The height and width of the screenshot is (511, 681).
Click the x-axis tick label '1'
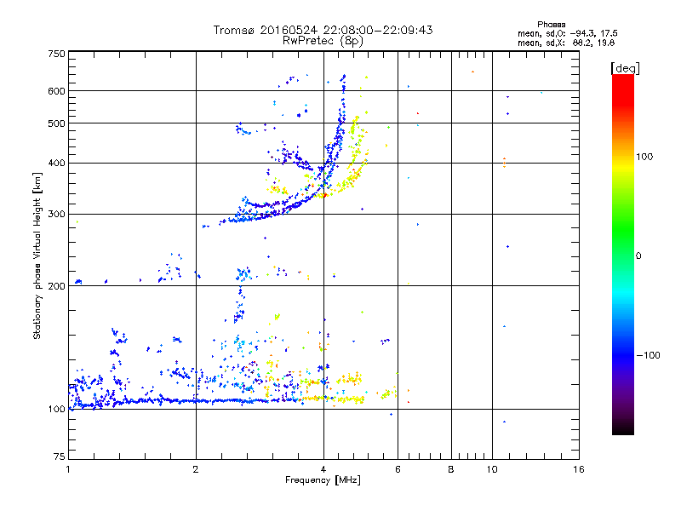pyautogui.click(x=68, y=469)
